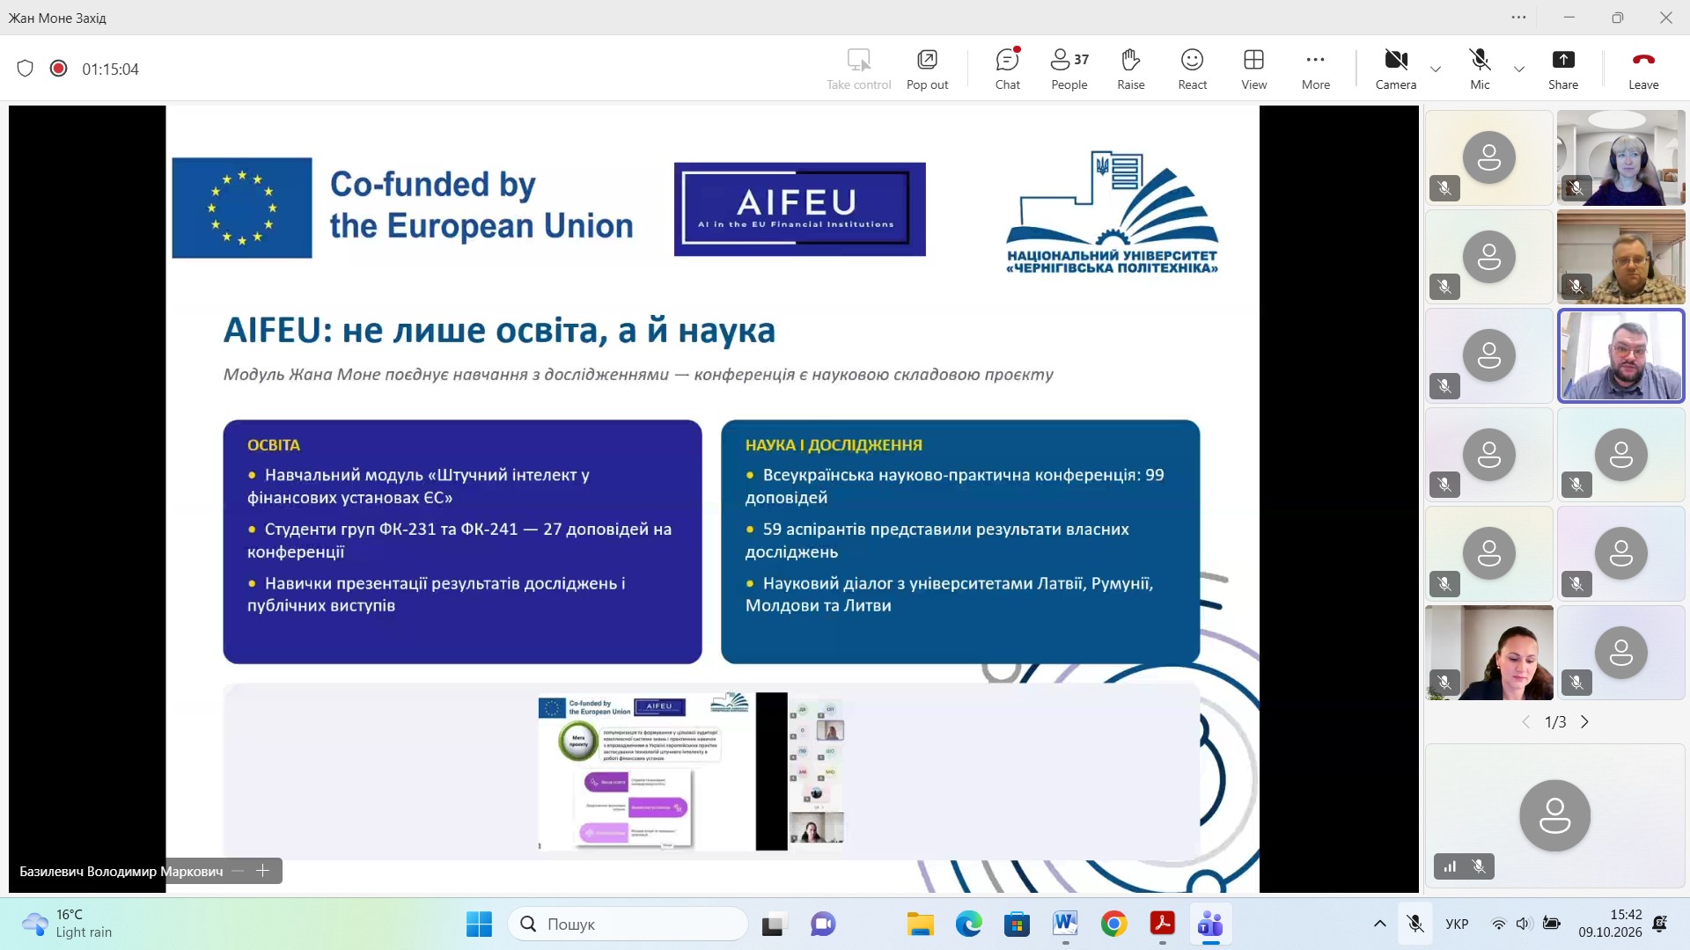The height and width of the screenshot is (950, 1690).
Task: Turn on the Camera
Action: [x=1396, y=69]
